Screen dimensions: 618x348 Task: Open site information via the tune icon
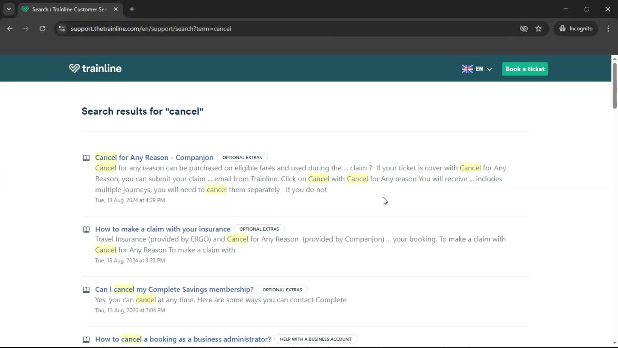pyautogui.click(x=61, y=29)
